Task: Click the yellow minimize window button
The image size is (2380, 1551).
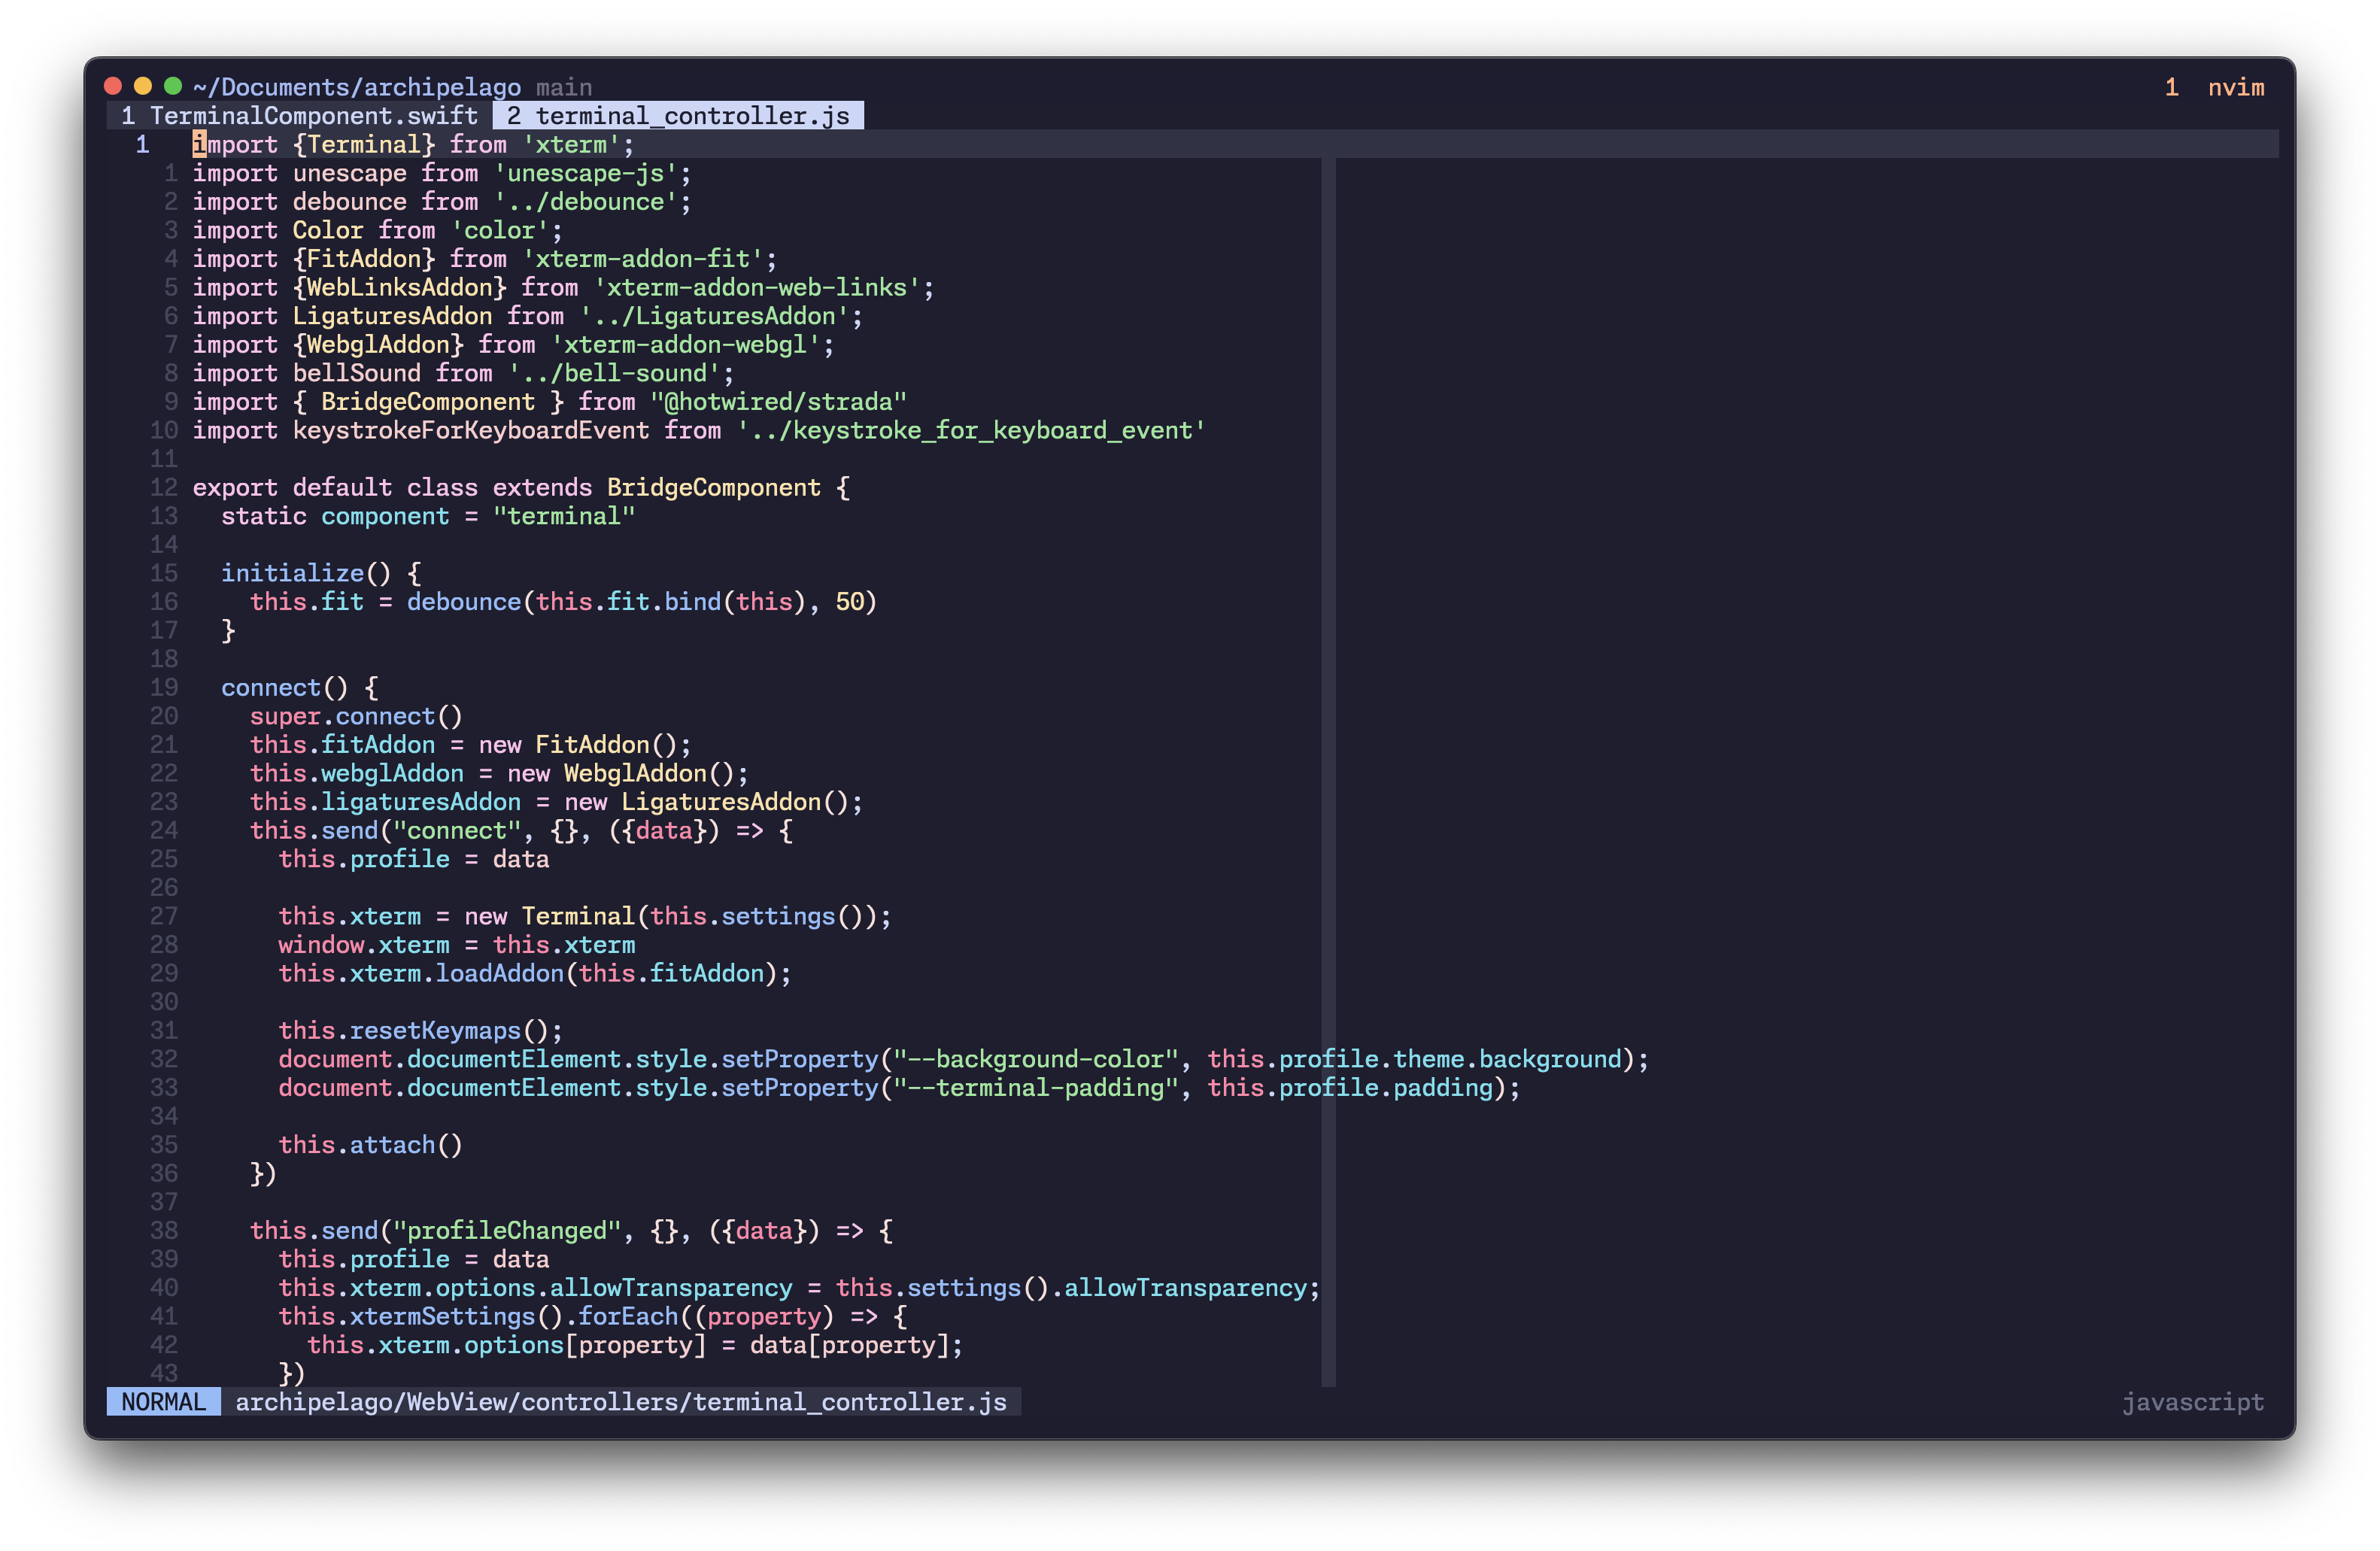Action: pyautogui.click(x=143, y=87)
